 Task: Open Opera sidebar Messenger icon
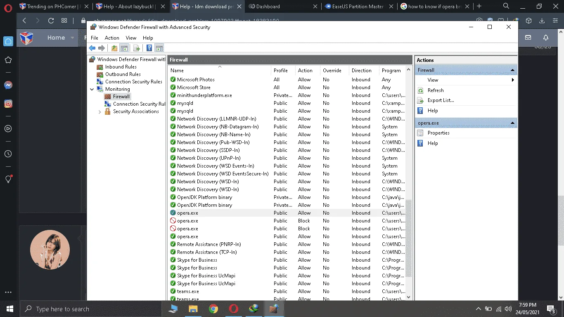[8, 85]
